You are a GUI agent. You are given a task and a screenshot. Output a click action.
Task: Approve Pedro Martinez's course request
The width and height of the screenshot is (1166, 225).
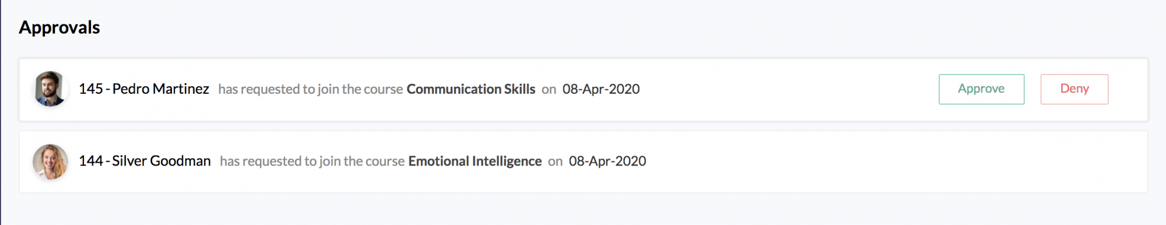pos(981,89)
